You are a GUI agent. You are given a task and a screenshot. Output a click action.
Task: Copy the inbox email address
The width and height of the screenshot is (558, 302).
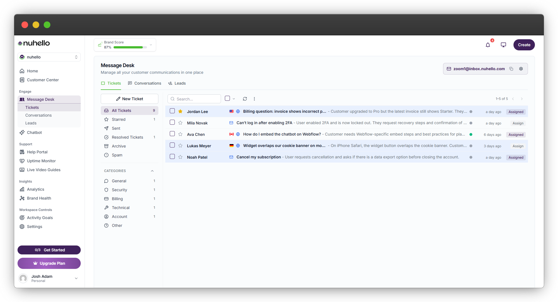(x=511, y=69)
